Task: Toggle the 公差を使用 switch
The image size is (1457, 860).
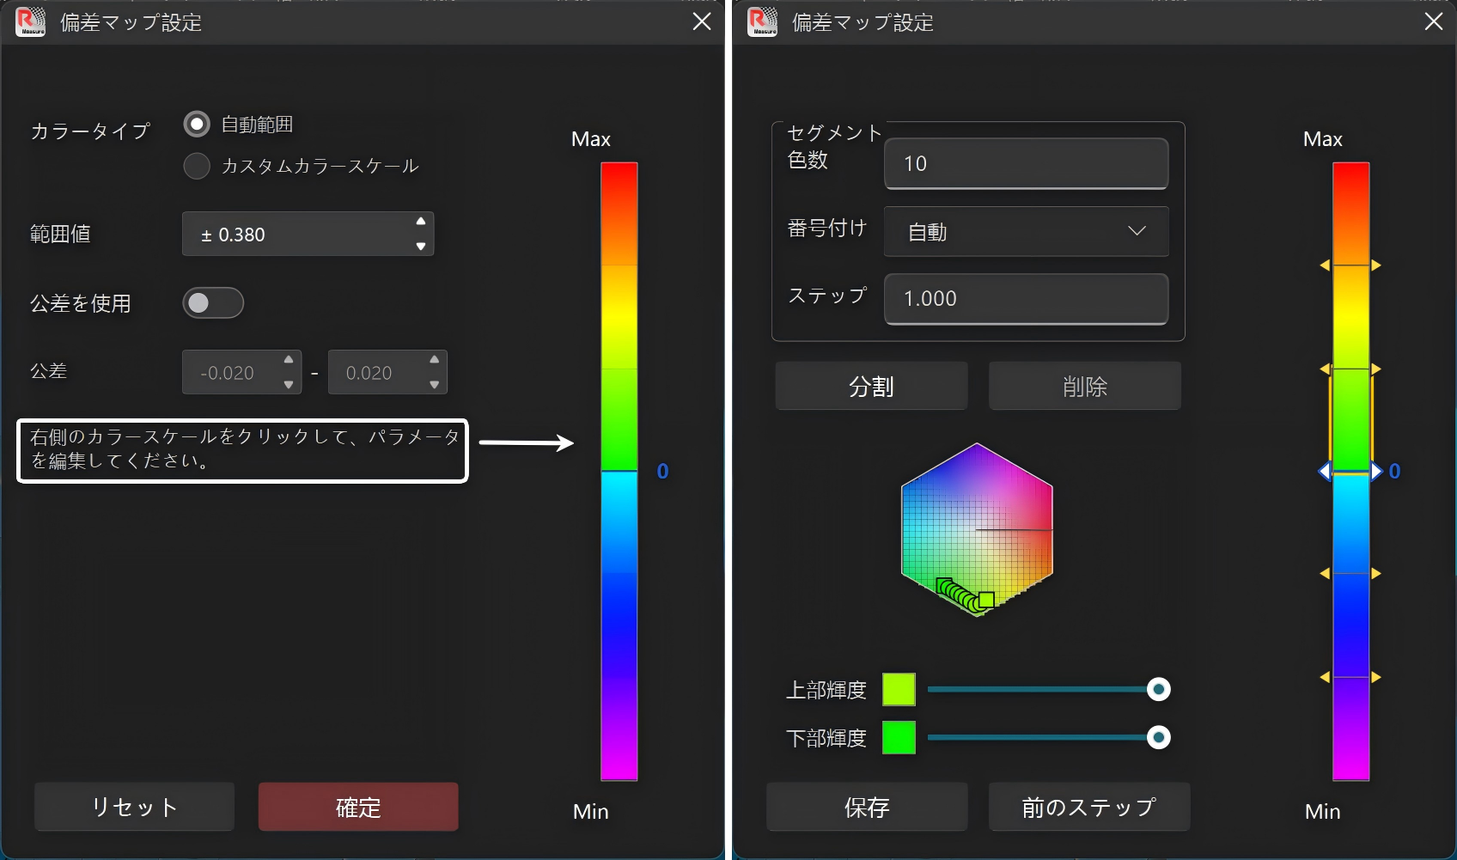Action: click(213, 302)
